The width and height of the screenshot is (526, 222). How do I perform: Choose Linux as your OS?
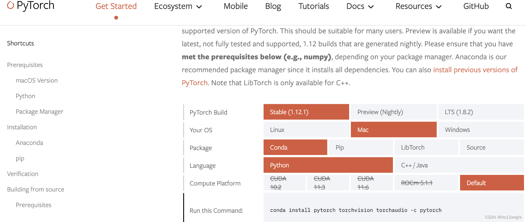click(306, 130)
